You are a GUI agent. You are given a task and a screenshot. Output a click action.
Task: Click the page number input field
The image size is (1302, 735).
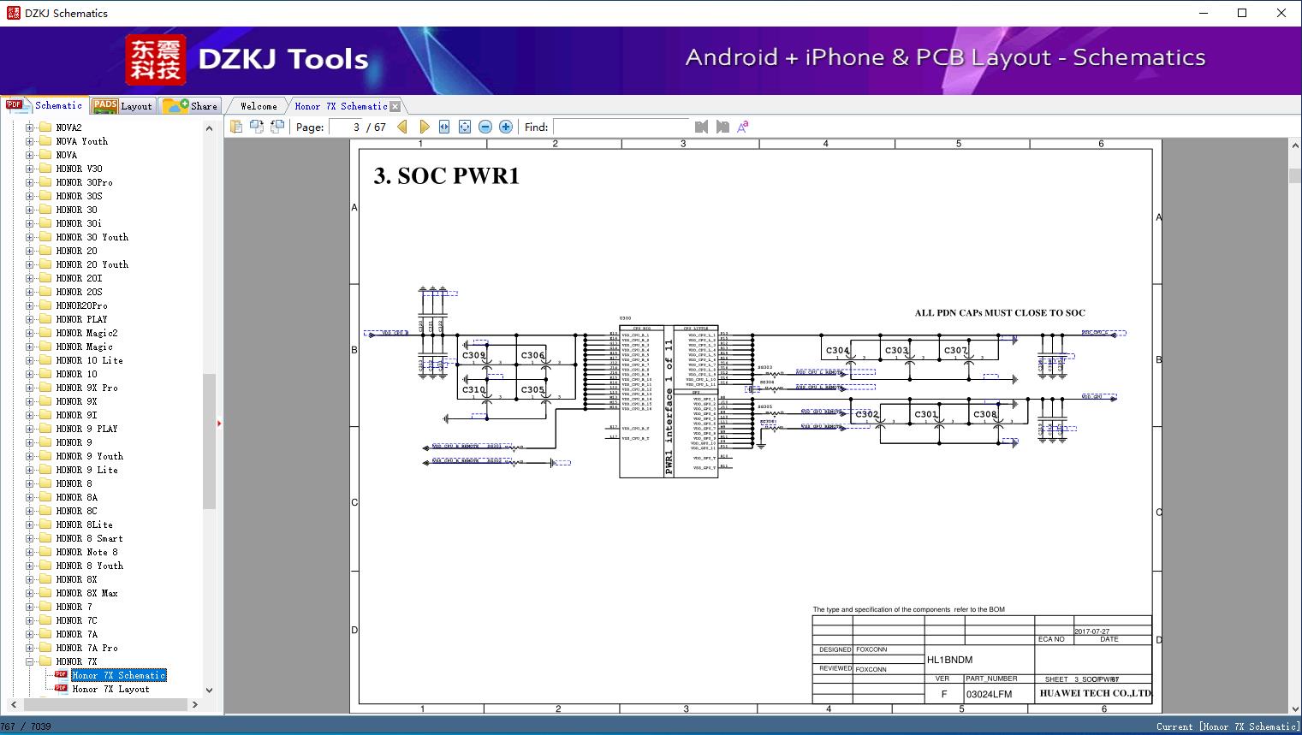click(346, 127)
